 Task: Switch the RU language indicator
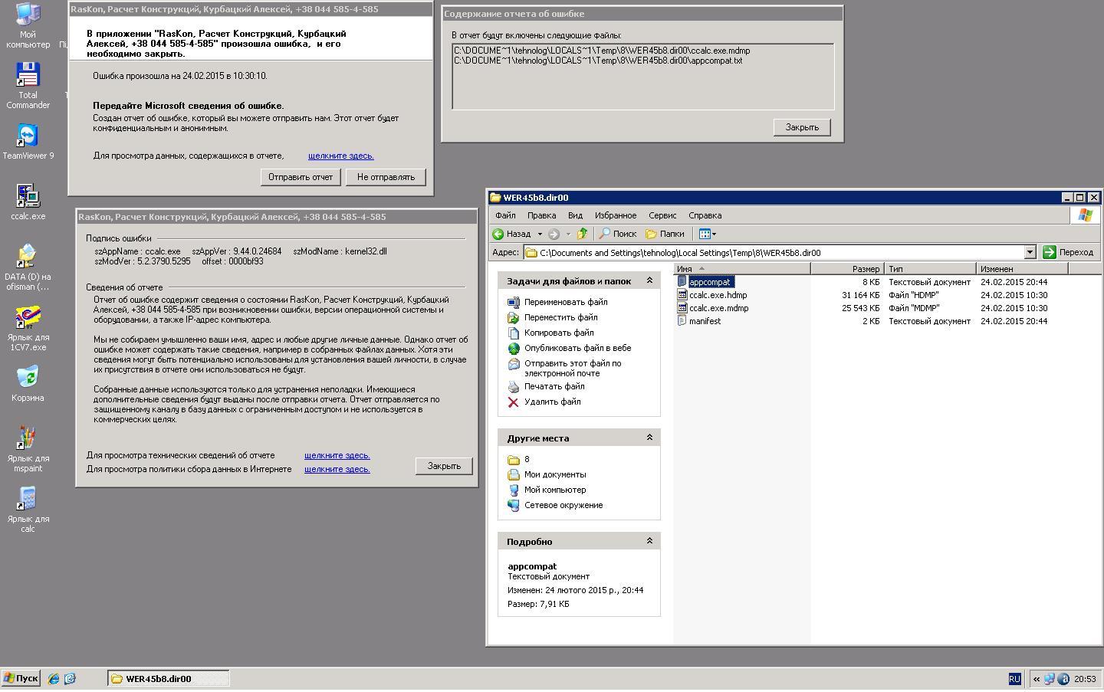click(x=1014, y=679)
